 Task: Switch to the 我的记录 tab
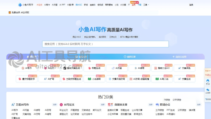[130, 57]
